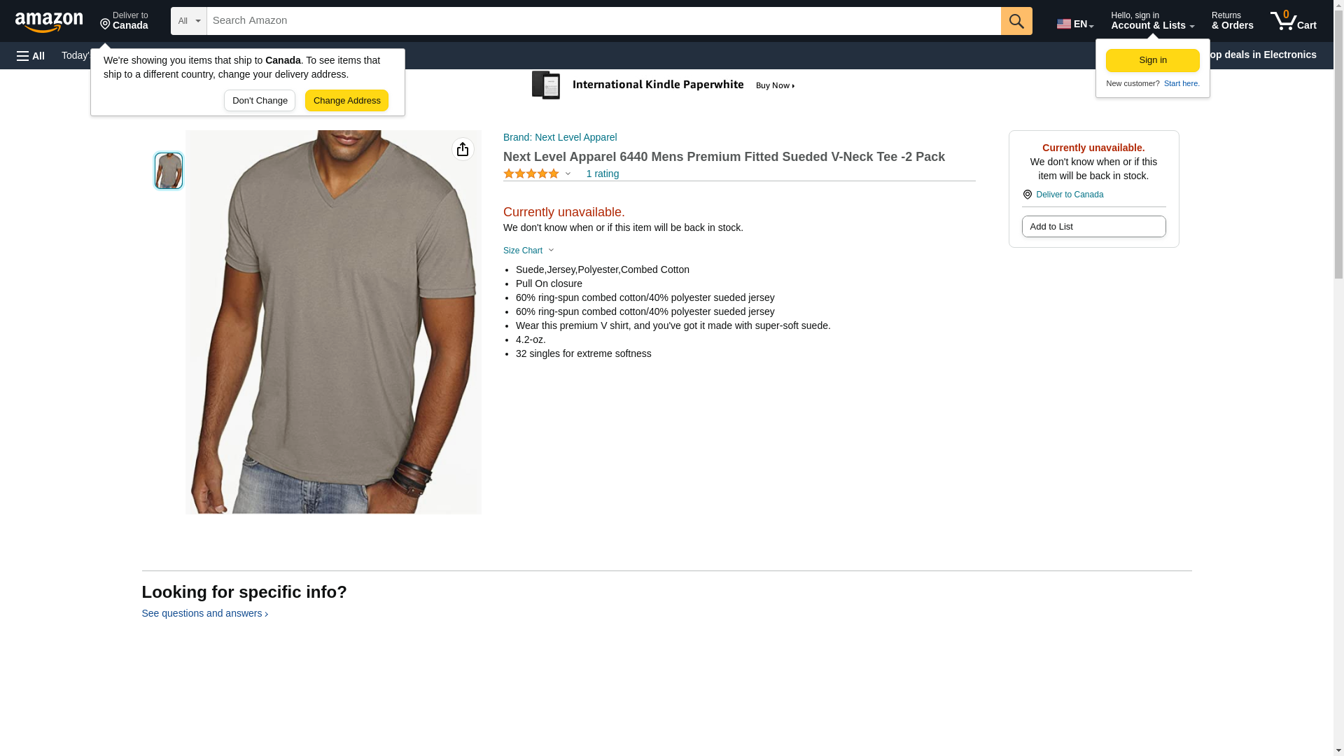
Task: Open Returns & Orders
Action: tap(1232, 21)
